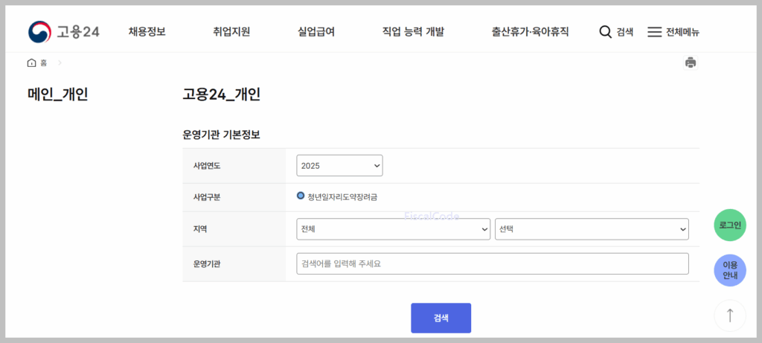The height and width of the screenshot is (343, 762).
Task: Click the 운영기관 search input field
Action: 492,263
